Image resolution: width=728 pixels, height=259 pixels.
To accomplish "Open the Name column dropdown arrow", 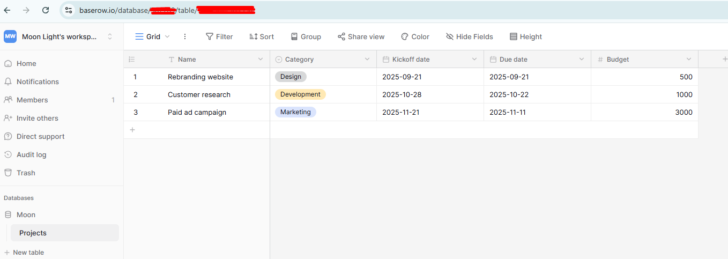I will (x=261, y=59).
